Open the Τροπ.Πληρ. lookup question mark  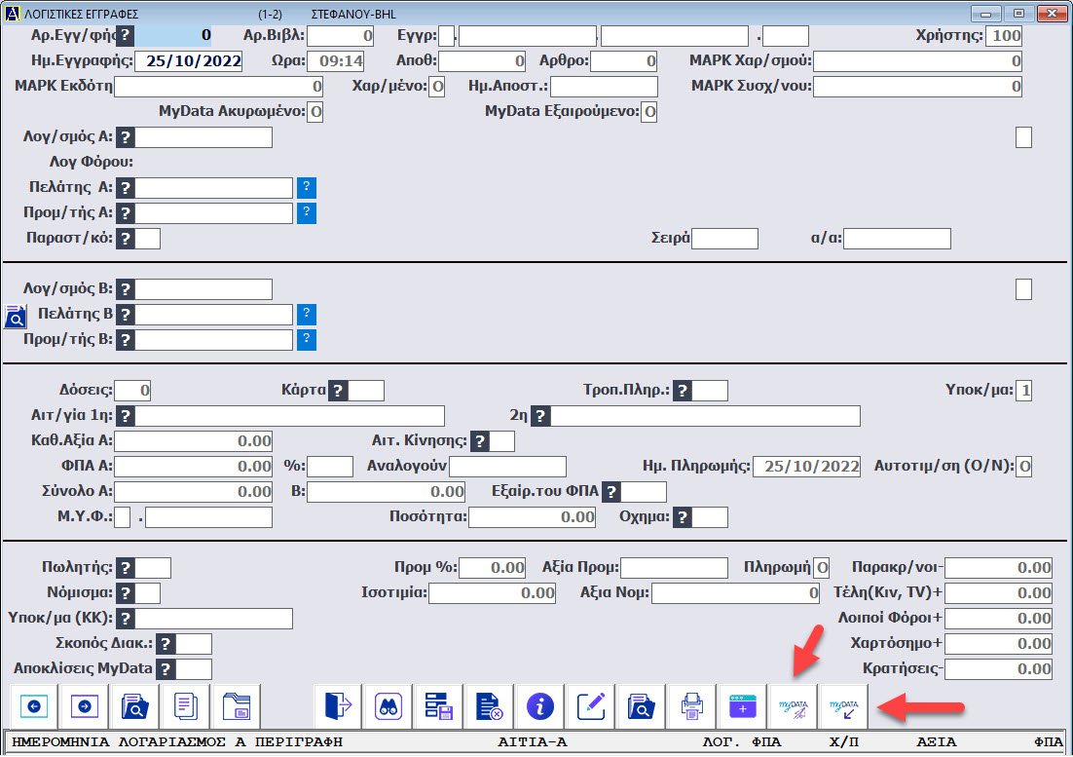pyautogui.click(x=684, y=391)
